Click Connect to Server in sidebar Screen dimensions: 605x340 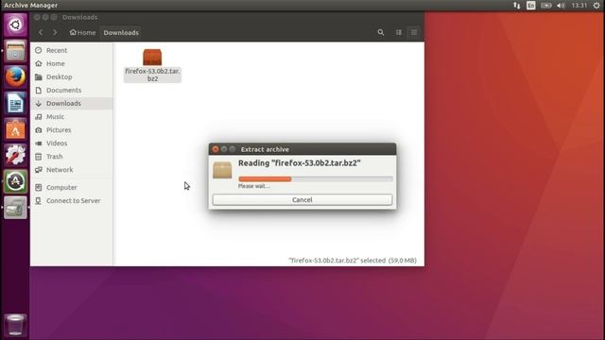point(72,200)
